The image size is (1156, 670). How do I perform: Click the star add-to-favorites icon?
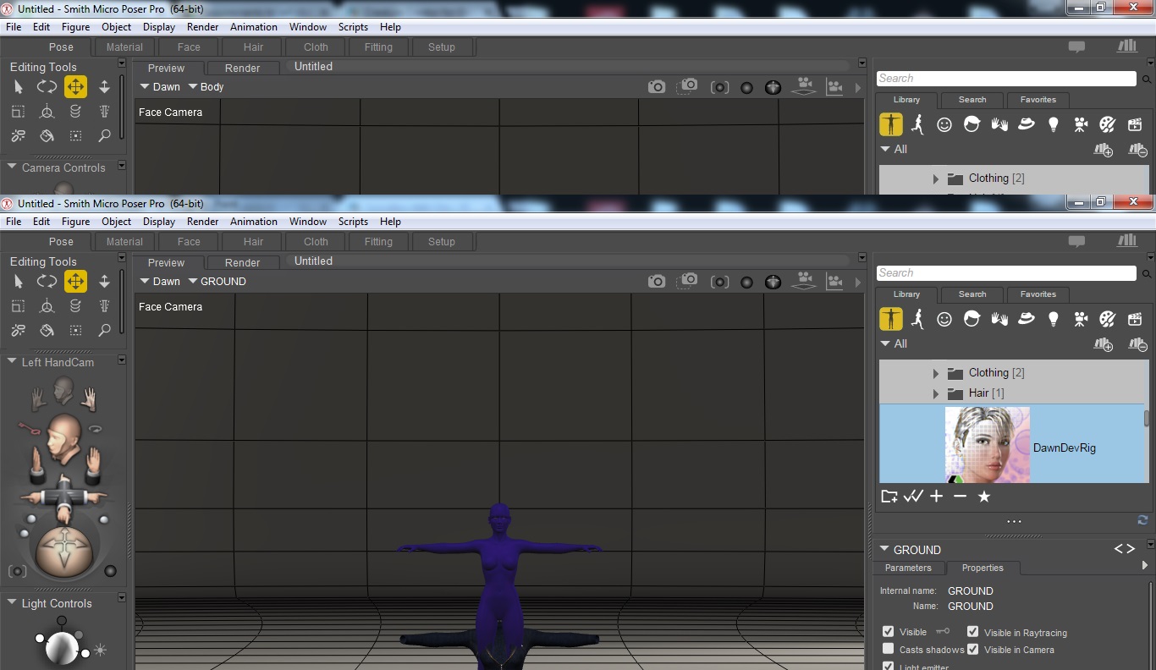coord(983,497)
